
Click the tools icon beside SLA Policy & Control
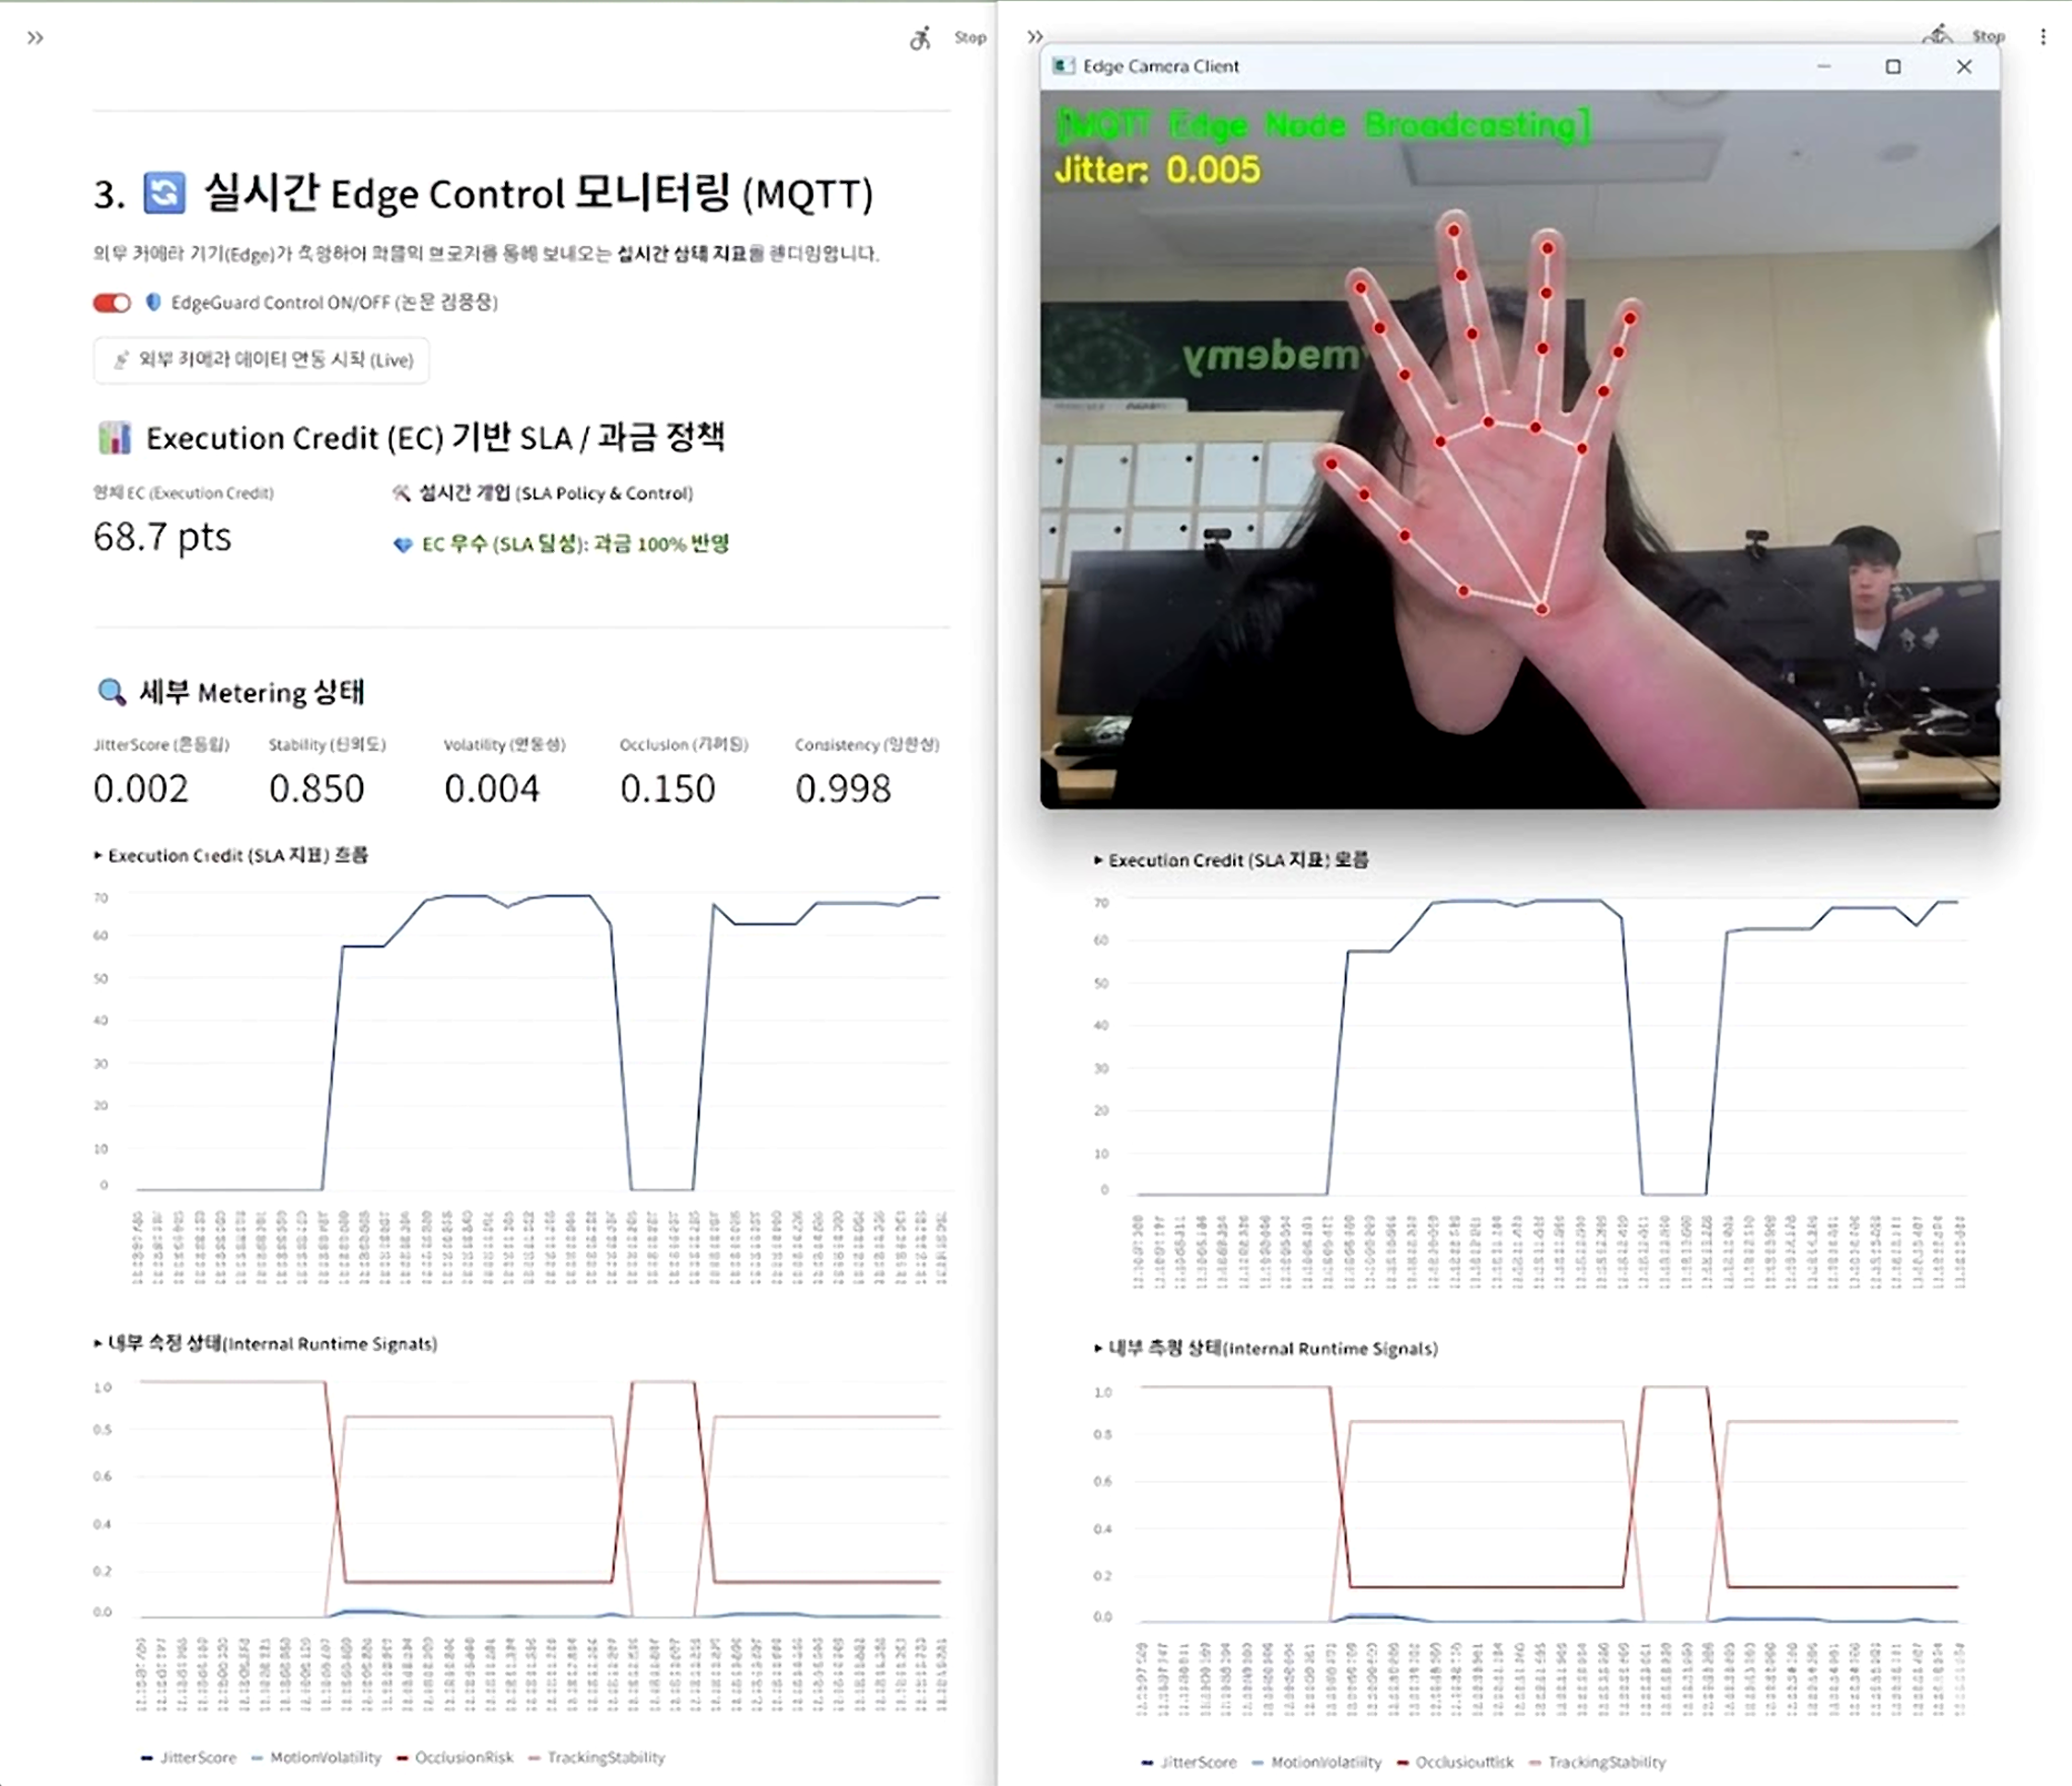tap(401, 493)
